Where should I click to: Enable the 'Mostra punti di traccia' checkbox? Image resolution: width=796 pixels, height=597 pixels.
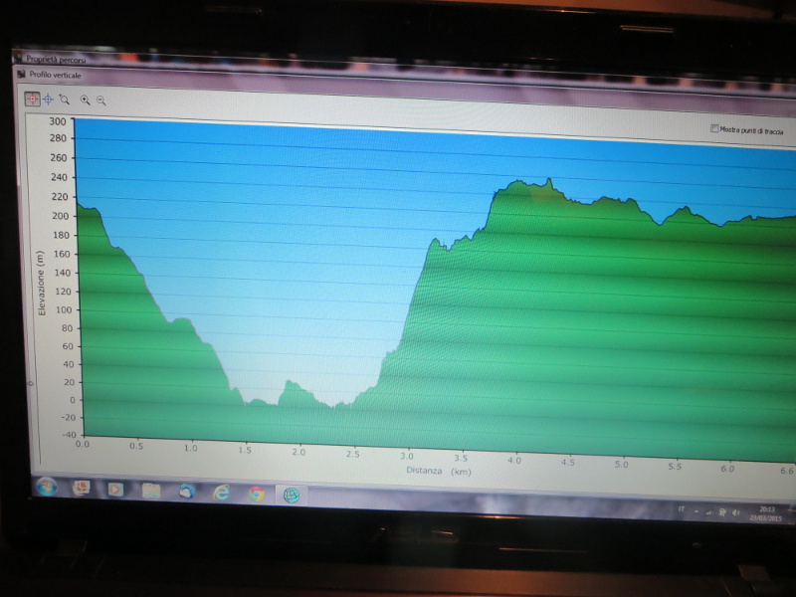pos(714,129)
